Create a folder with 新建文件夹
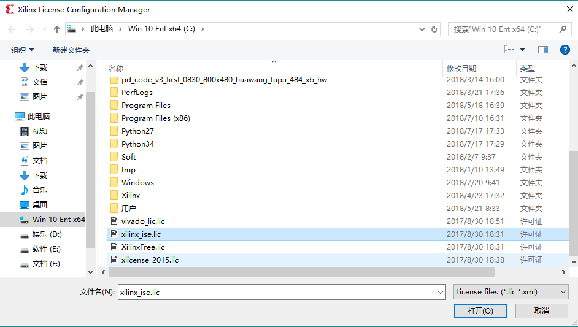The height and width of the screenshot is (327, 578). [x=71, y=50]
